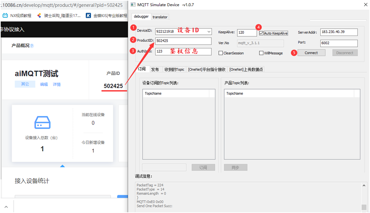Click the browser address bar URL

pyautogui.click(x=62, y=5)
